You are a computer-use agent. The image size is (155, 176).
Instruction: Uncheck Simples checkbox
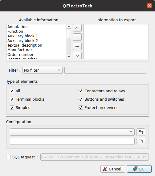pos(12,107)
